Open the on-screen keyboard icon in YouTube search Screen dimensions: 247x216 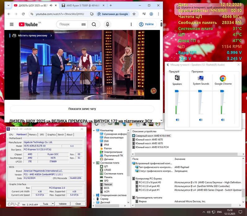coord(83,24)
